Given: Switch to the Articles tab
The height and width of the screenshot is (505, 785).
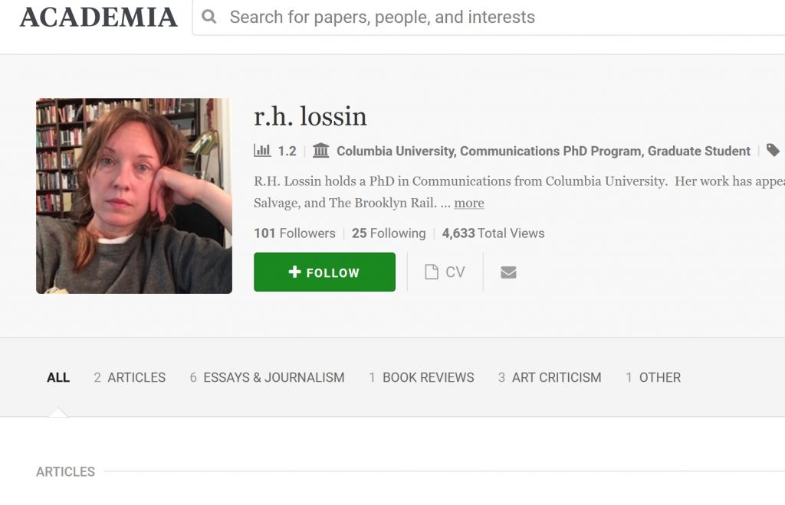Looking at the screenshot, I should click(x=130, y=378).
